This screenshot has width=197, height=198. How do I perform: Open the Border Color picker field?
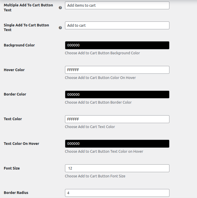coord(117,95)
